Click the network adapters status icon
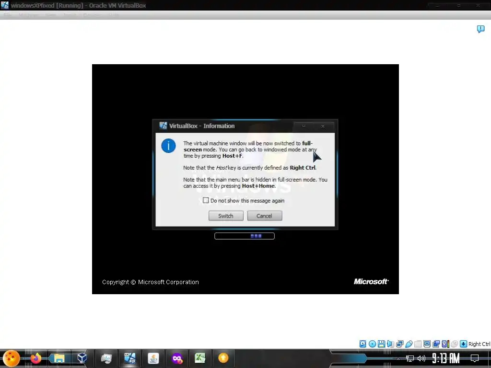This screenshot has height=368, width=491. point(399,344)
